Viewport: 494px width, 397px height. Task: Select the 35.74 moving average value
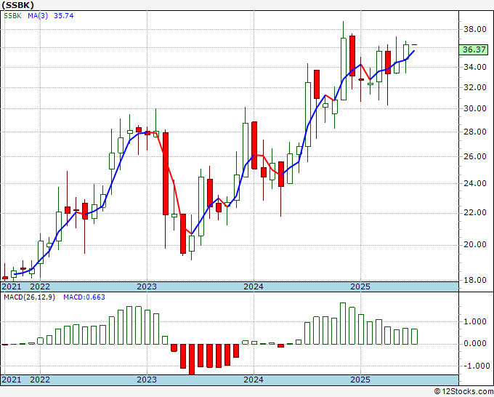pos(64,16)
